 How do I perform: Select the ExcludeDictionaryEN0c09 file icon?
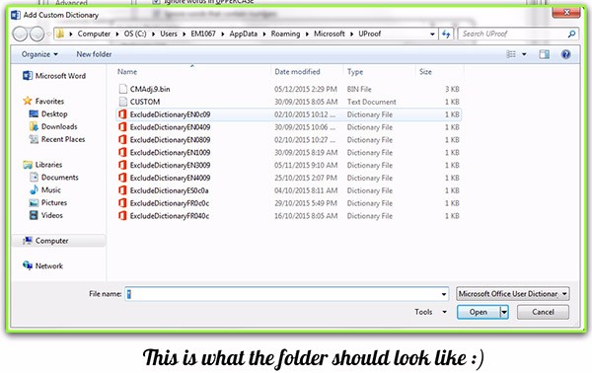[122, 114]
